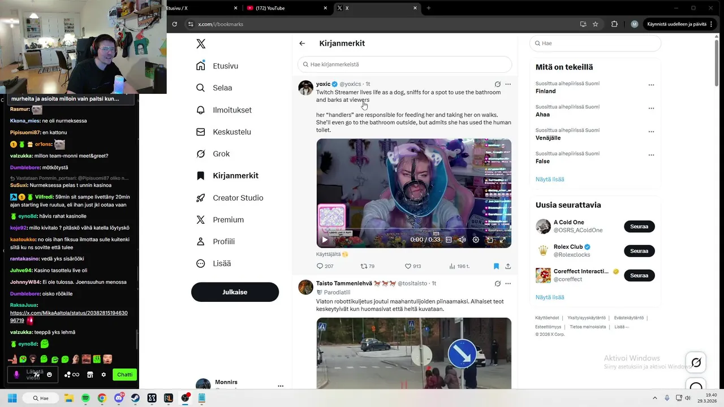Open options for the Venäjälle trend

[651, 132]
